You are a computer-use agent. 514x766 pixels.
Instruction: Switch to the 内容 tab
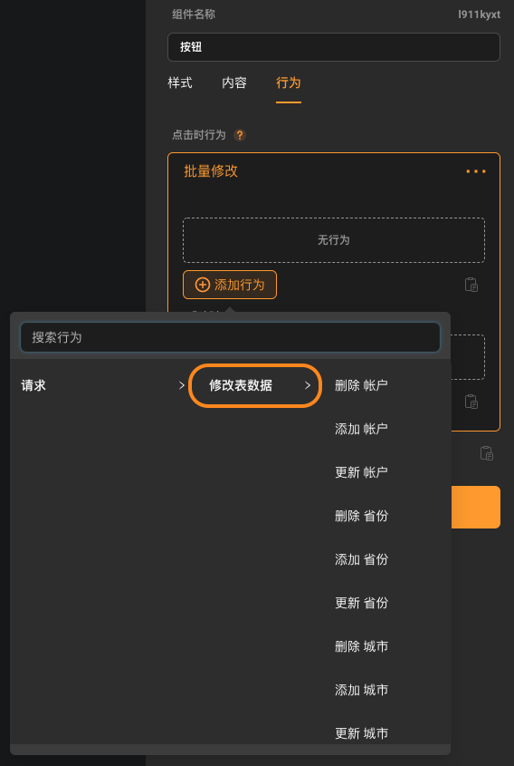pyautogui.click(x=234, y=82)
